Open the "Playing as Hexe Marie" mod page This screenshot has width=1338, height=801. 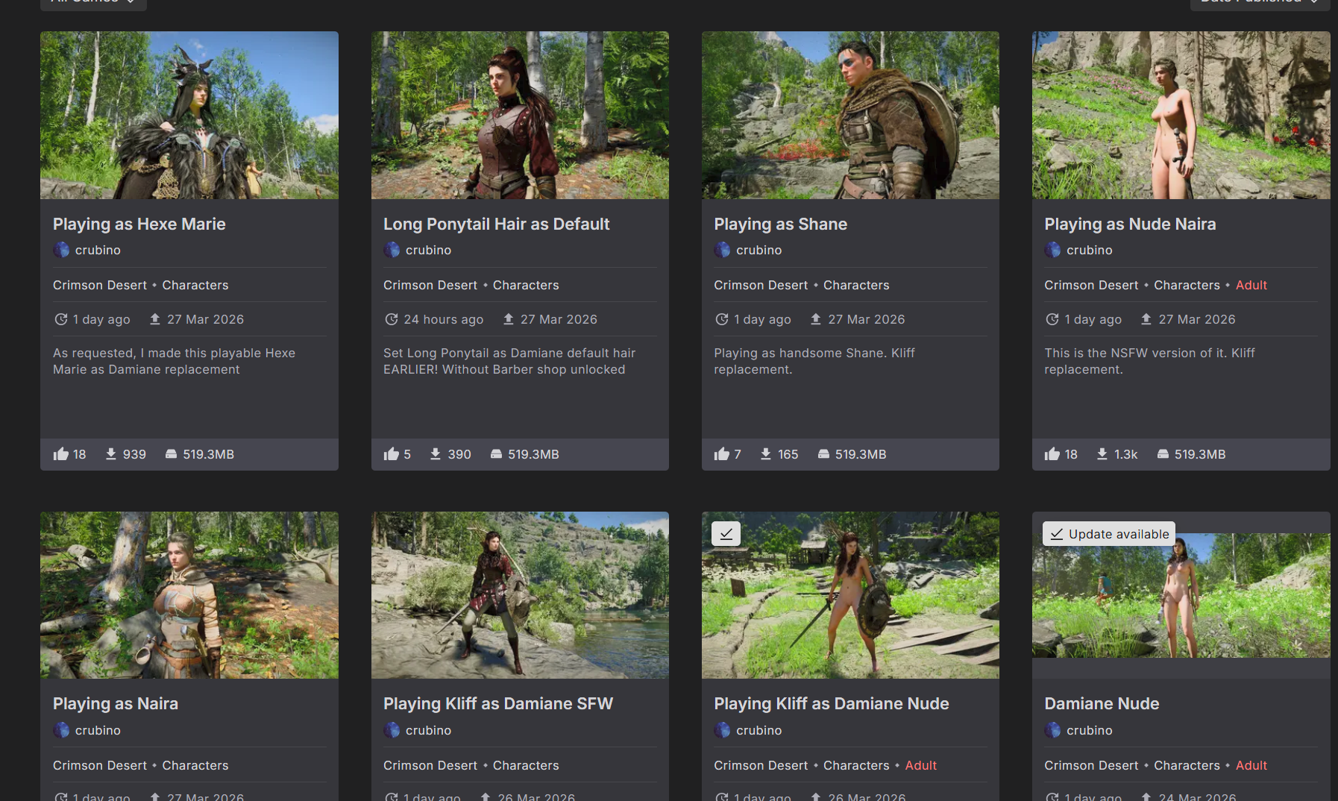click(139, 224)
